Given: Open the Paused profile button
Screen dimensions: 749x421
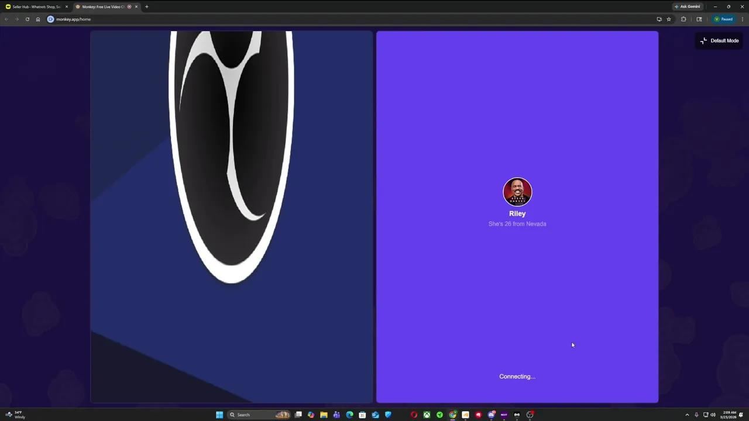Looking at the screenshot, I should [x=723, y=19].
